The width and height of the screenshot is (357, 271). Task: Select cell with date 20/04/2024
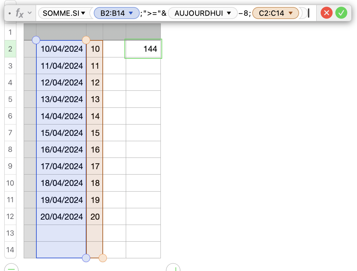click(61, 216)
